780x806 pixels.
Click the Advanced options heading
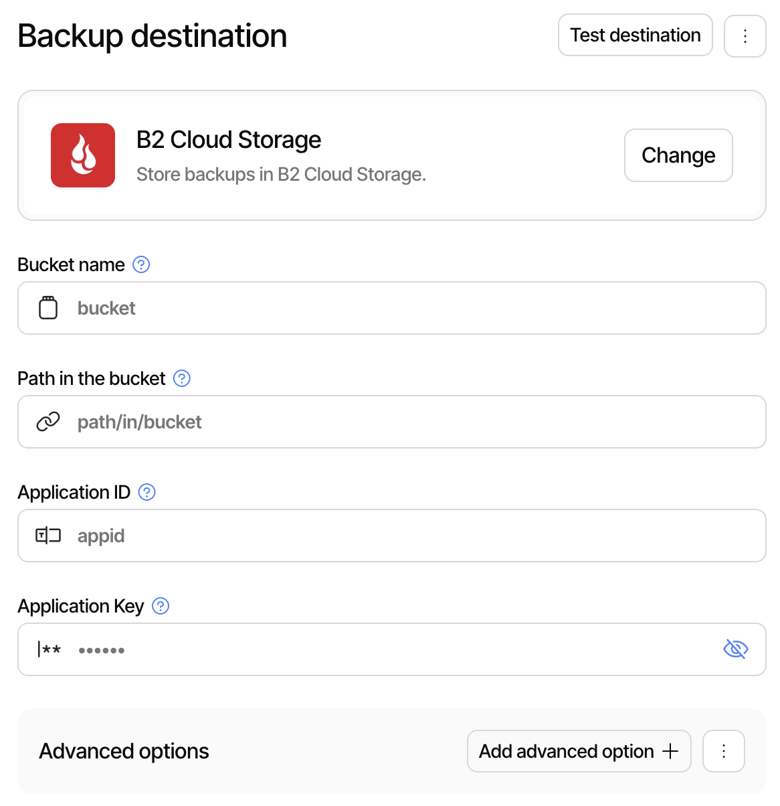[124, 751]
